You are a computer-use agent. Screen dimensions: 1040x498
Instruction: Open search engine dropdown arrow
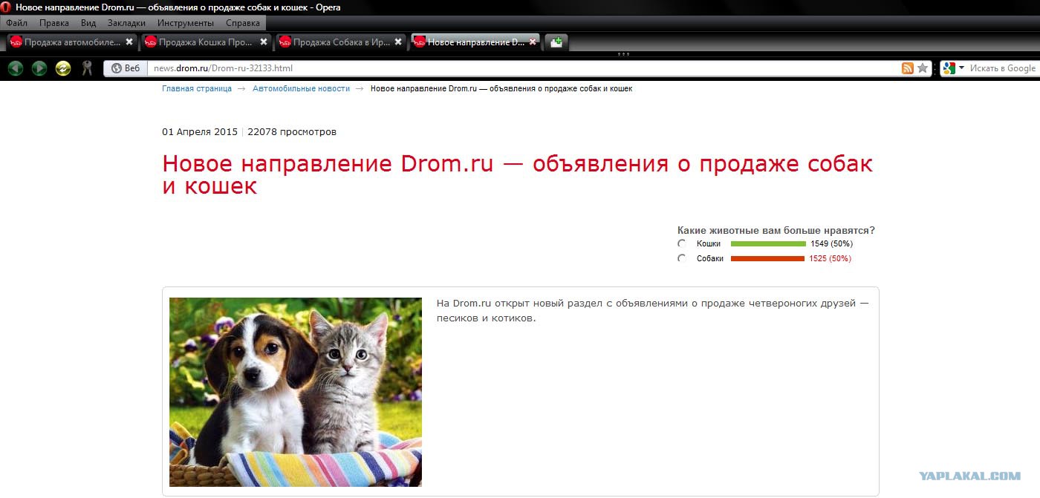pos(961,68)
